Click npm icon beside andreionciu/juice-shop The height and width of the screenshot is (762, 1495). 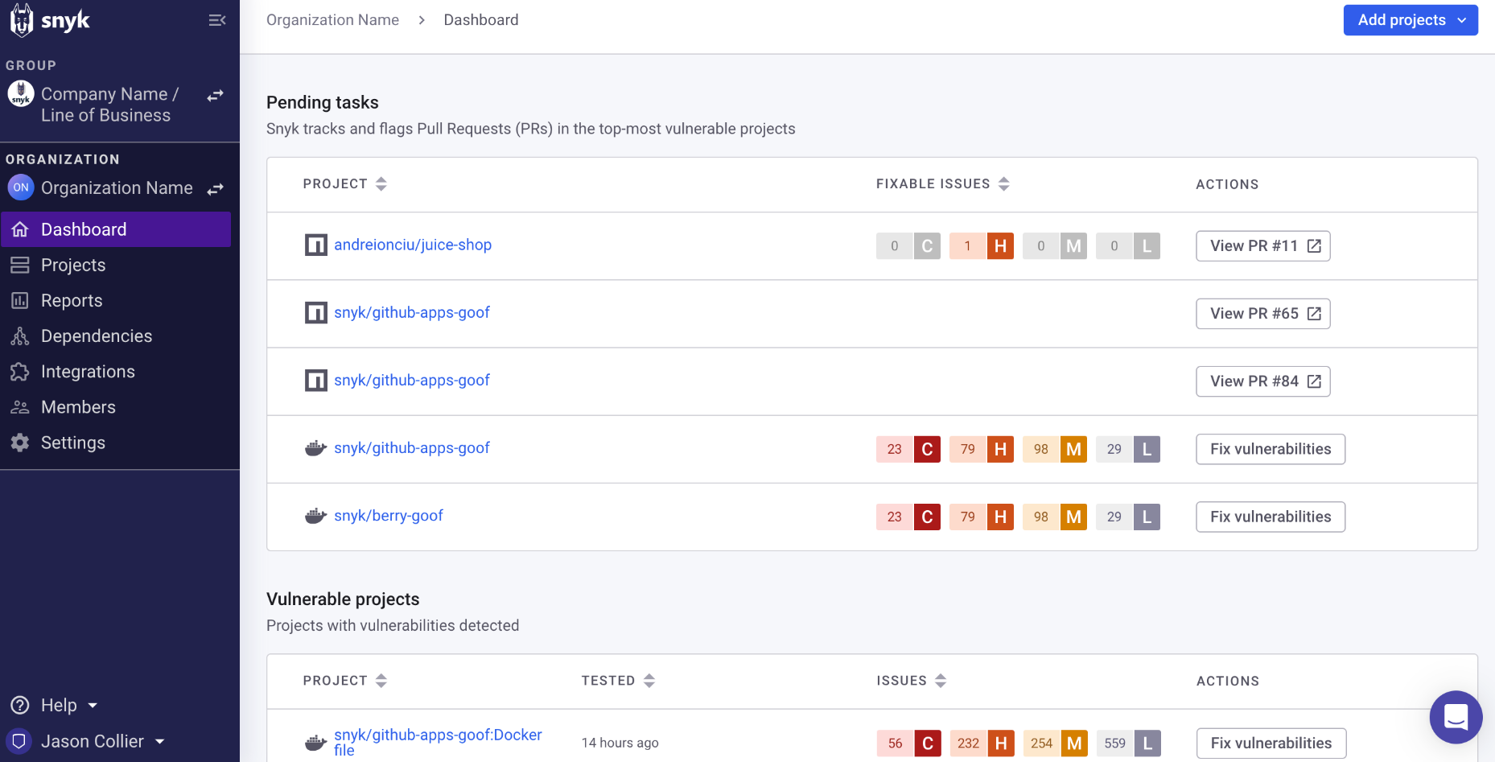[315, 245]
